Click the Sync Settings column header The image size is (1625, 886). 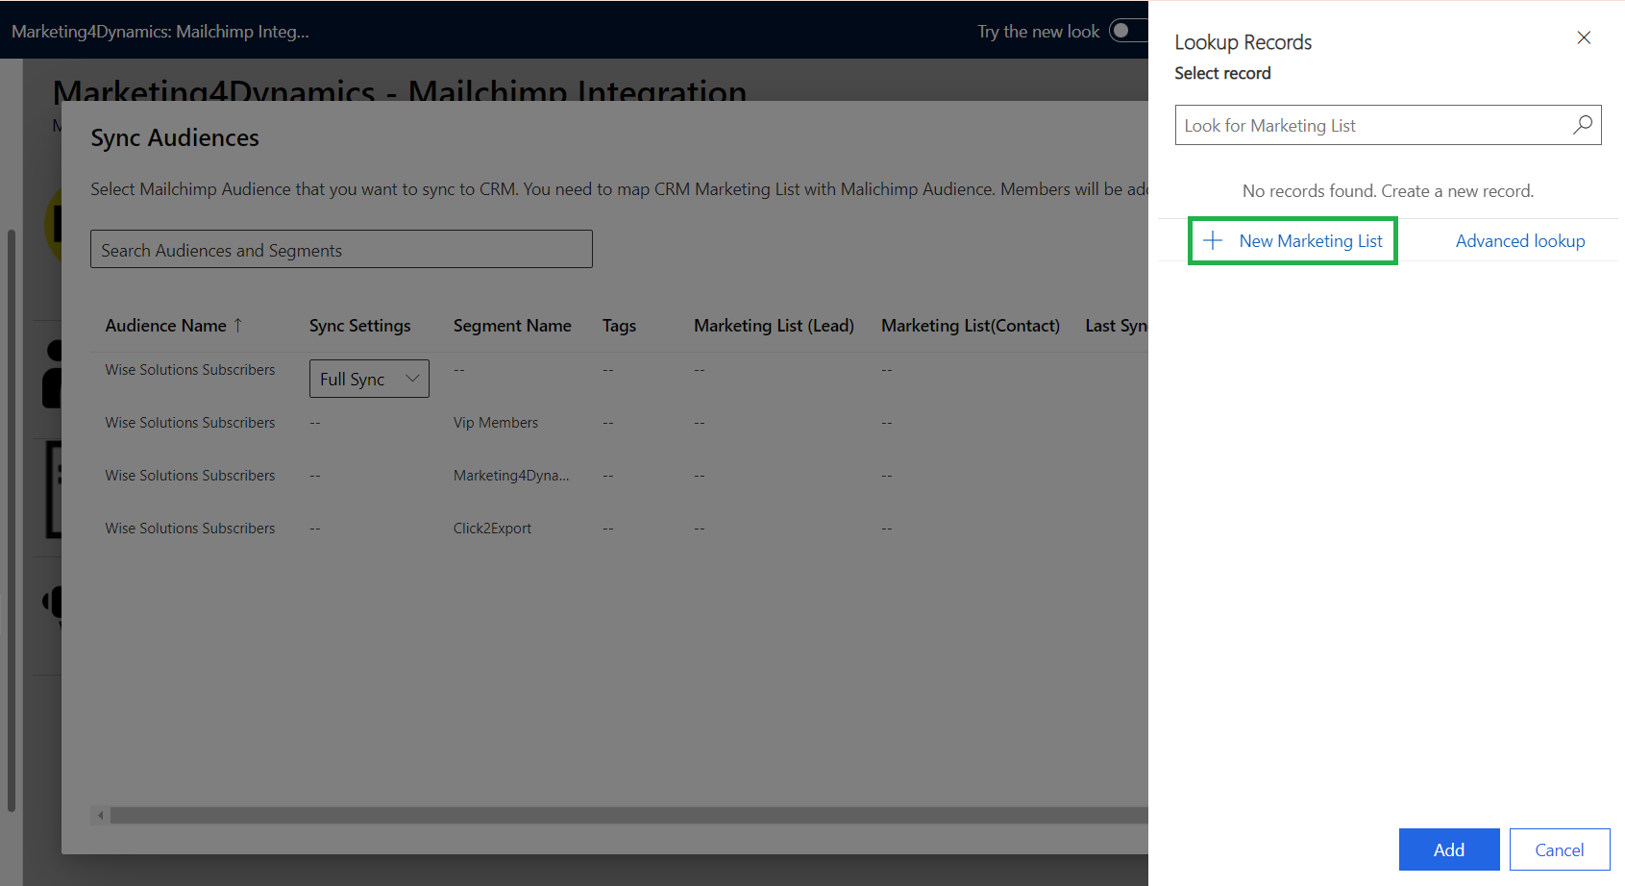(359, 326)
